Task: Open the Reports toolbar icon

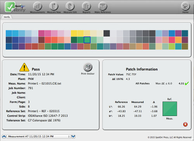Action: pos(87,6)
